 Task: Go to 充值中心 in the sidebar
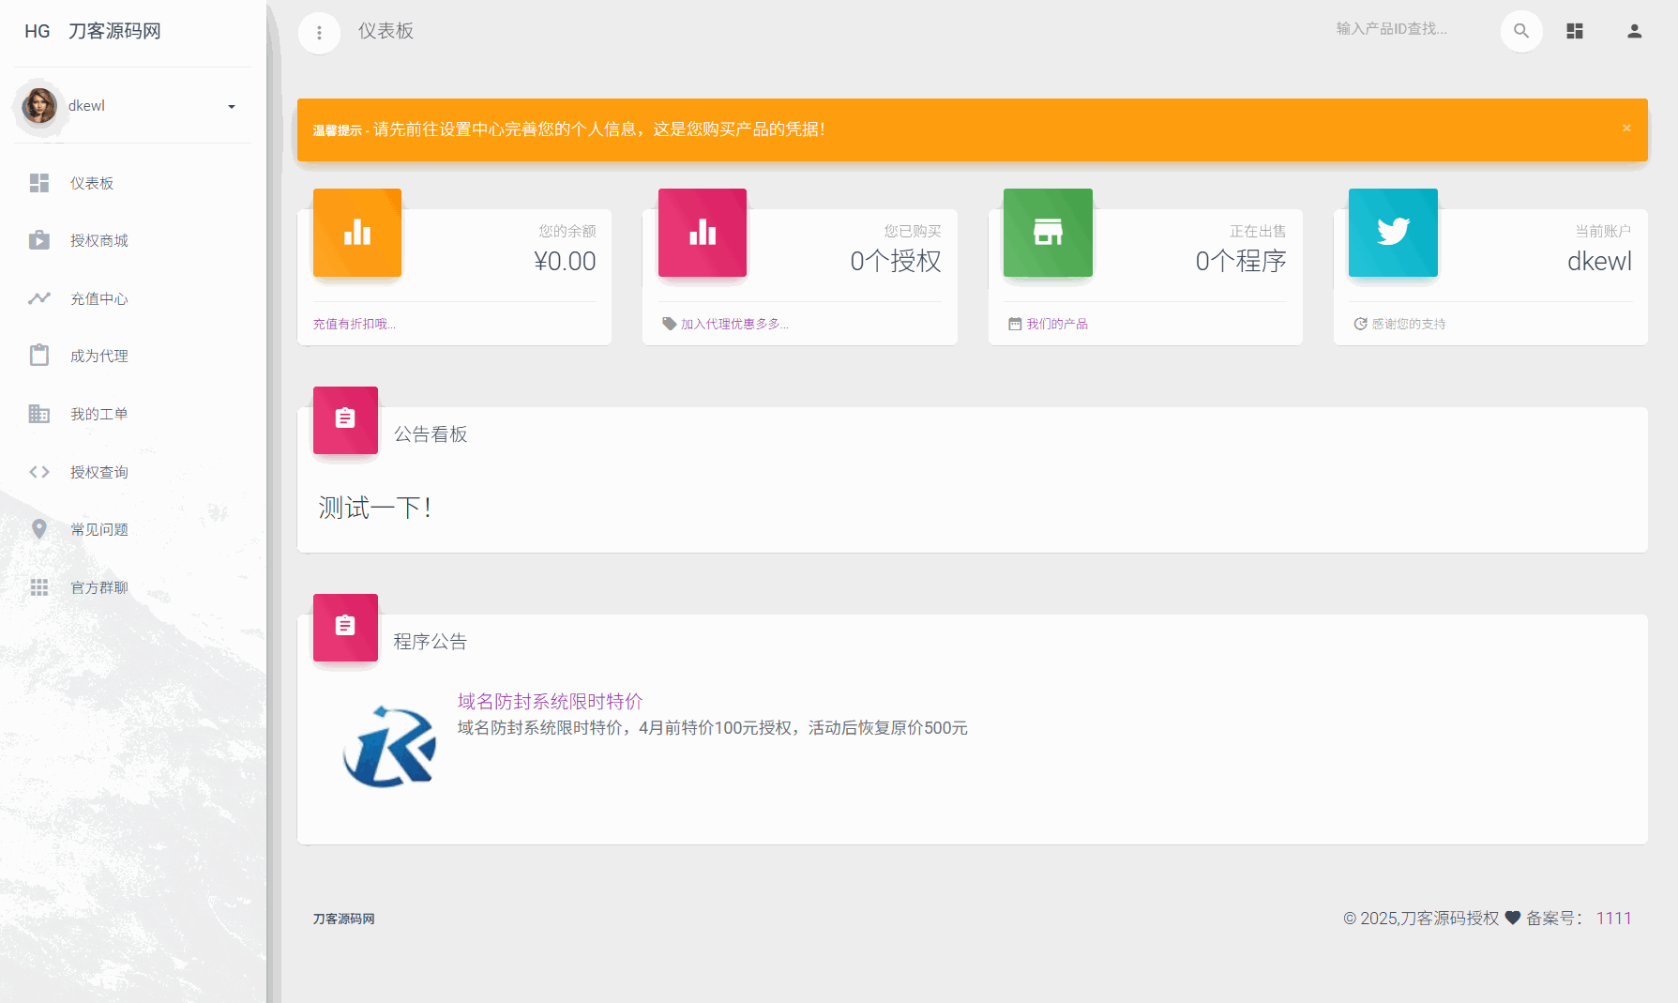pyautogui.click(x=98, y=299)
